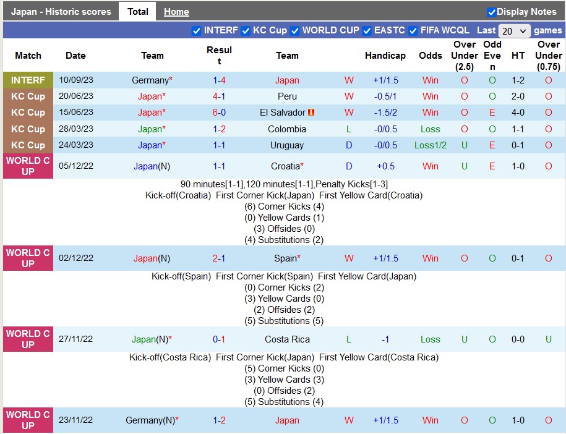The width and height of the screenshot is (566, 434).
Task: Click the Colombia team name
Action: [287, 129]
